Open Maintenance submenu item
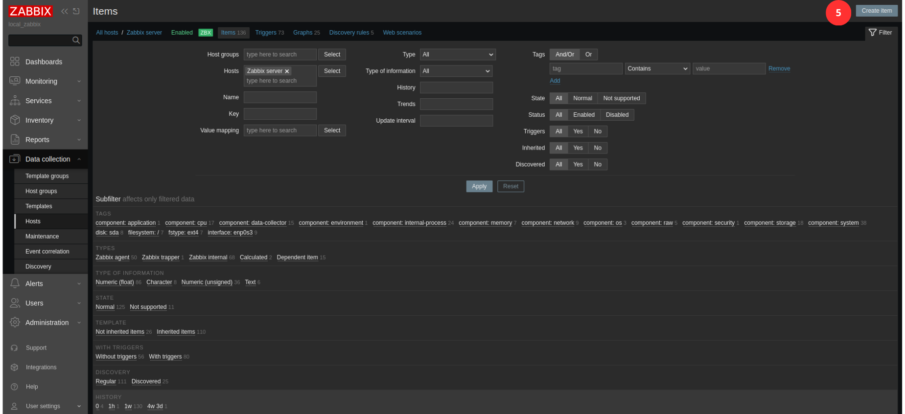 [x=51, y=237]
